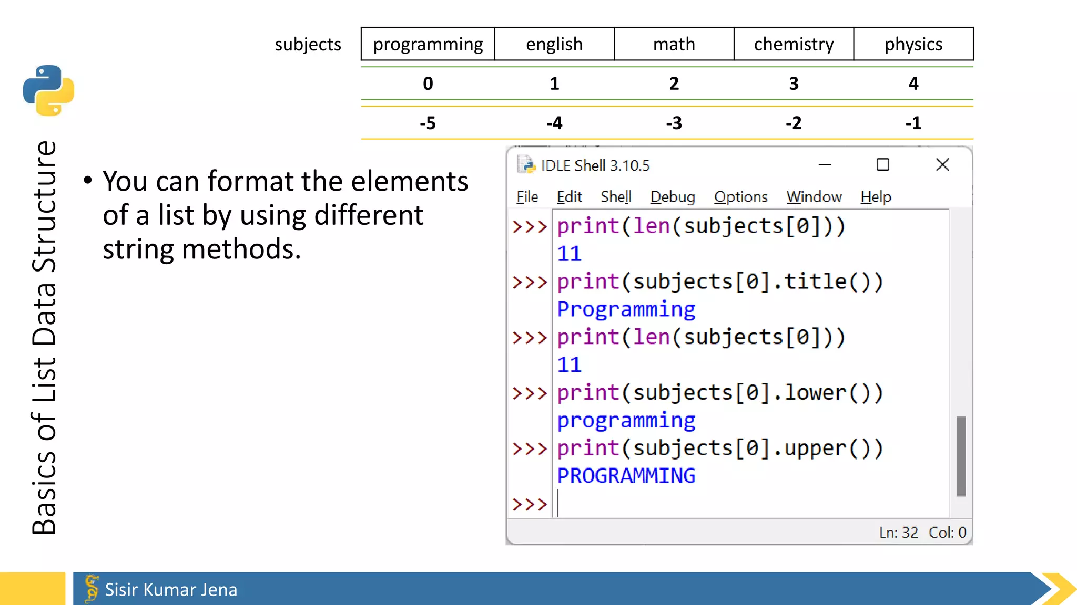Click the Python logo on the slide

click(x=48, y=90)
